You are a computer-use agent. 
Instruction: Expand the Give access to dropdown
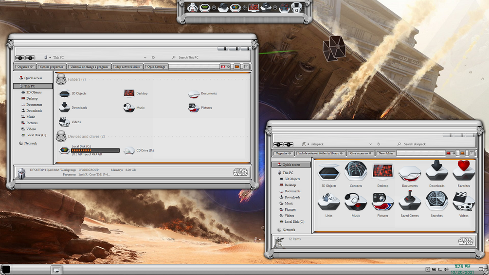tap(360, 153)
